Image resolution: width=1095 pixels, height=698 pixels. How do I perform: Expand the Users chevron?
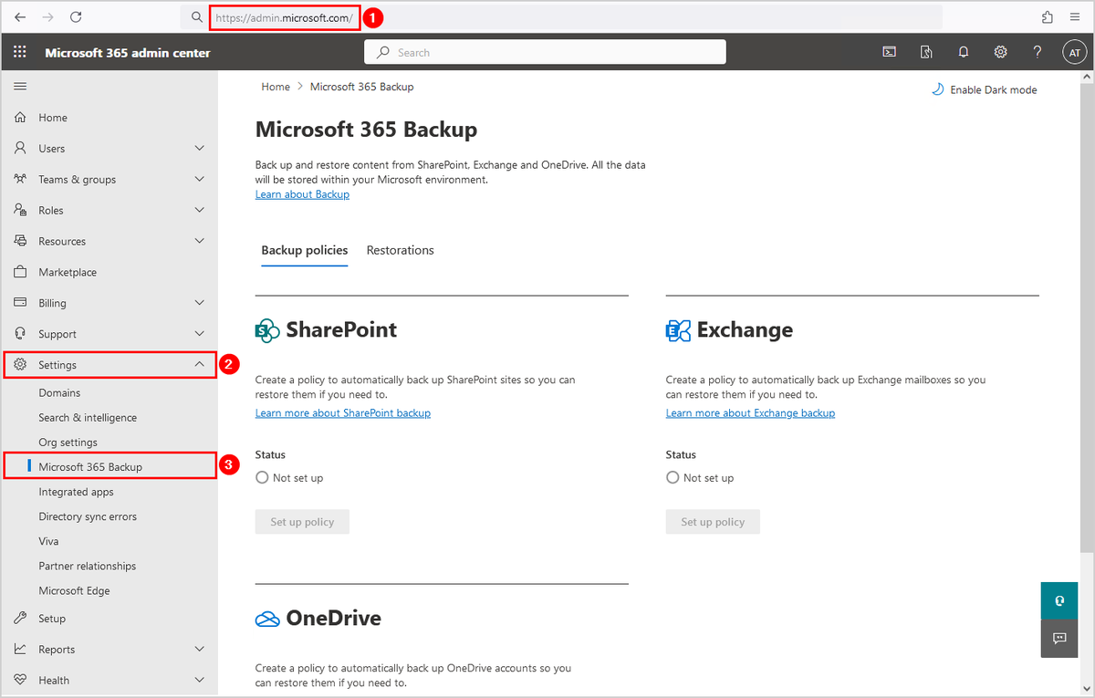point(200,149)
